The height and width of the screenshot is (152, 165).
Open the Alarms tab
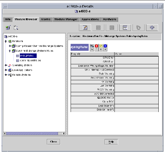pos(46,19)
